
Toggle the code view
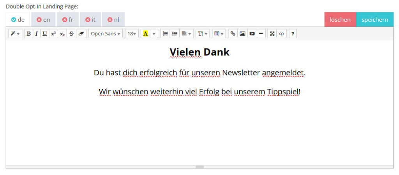(282, 34)
